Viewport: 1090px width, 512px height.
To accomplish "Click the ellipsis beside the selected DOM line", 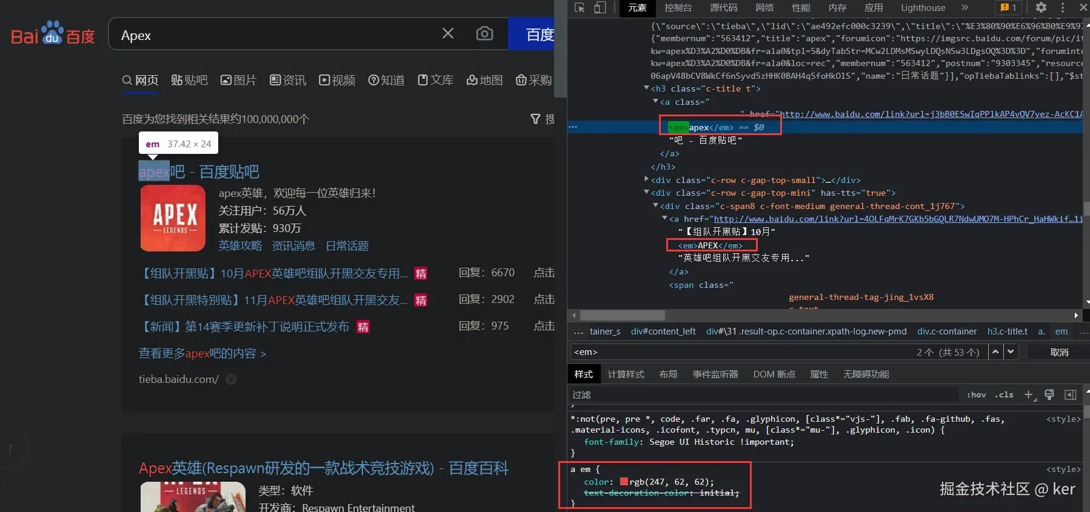I will [573, 127].
